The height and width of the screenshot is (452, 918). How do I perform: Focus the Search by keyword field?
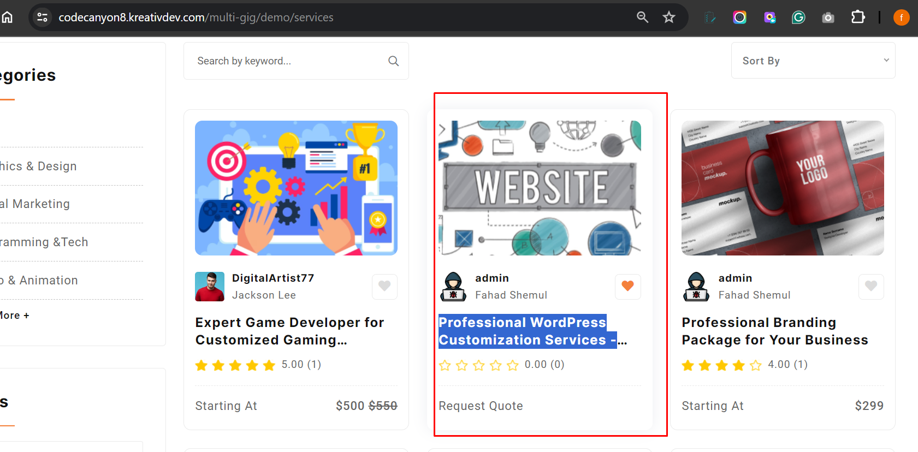coord(296,61)
